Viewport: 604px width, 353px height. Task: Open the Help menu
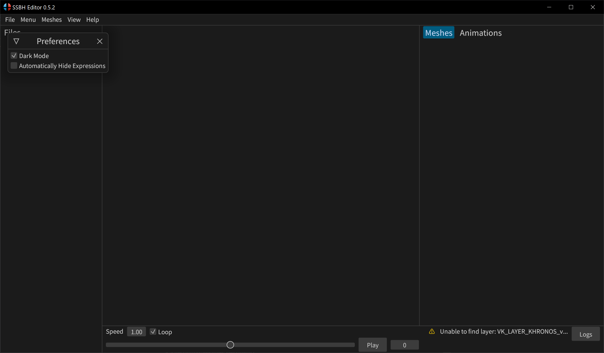click(x=92, y=20)
